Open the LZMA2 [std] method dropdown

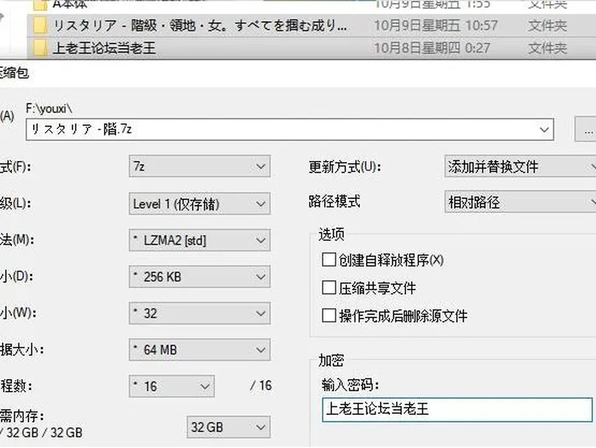[199, 240]
